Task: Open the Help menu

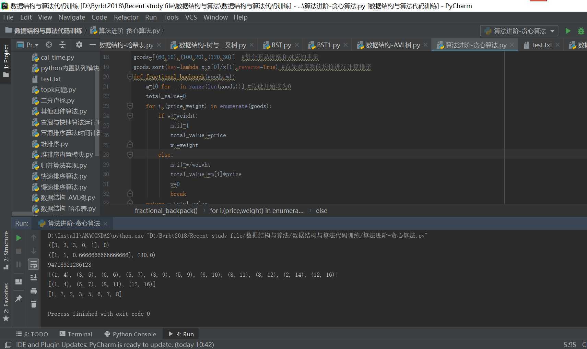Action: click(x=240, y=17)
